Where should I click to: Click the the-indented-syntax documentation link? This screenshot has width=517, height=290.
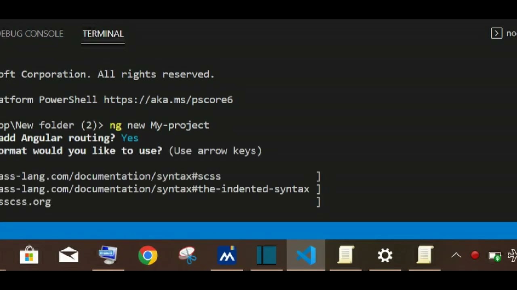point(154,189)
